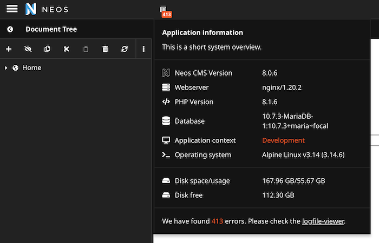Paste document from clipboard icon
Screen dimensions: 379x243
click(x=86, y=49)
